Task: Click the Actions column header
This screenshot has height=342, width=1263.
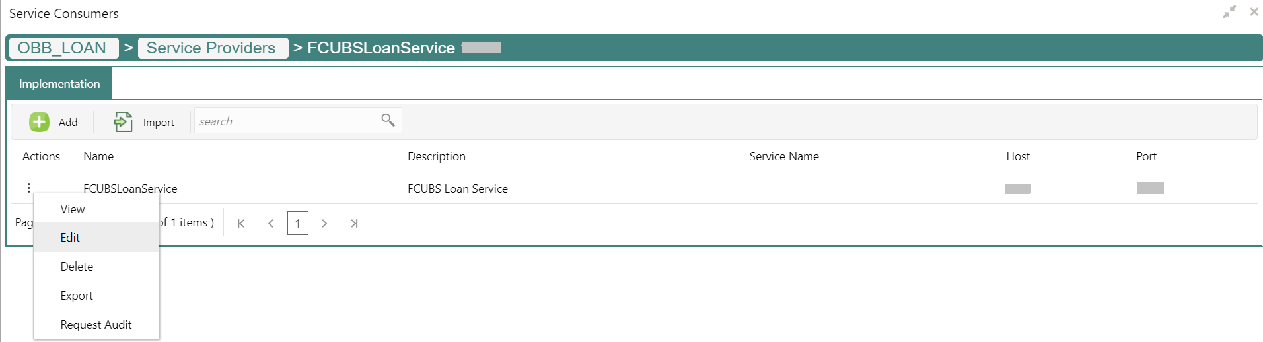Action: tap(41, 156)
